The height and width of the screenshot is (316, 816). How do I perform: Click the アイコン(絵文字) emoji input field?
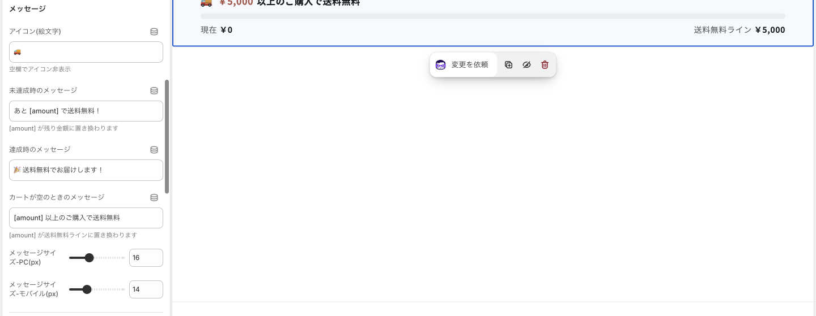[86, 52]
